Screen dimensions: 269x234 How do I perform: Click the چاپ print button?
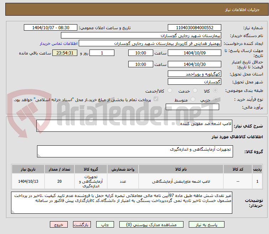click(105, 225)
